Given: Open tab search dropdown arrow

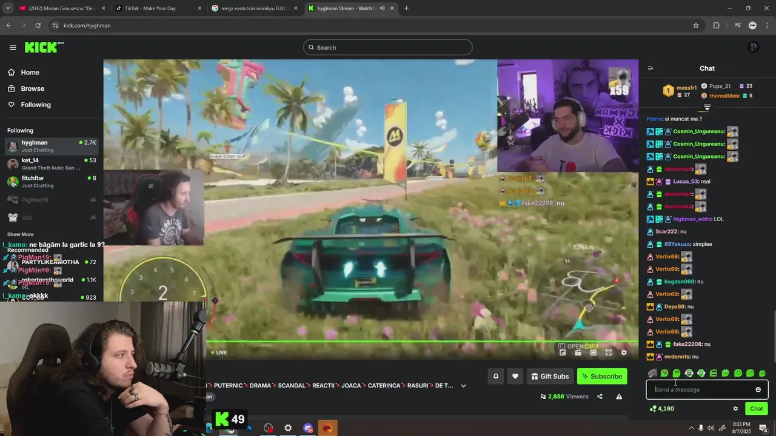Looking at the screenshot, I should coord(8,8).
